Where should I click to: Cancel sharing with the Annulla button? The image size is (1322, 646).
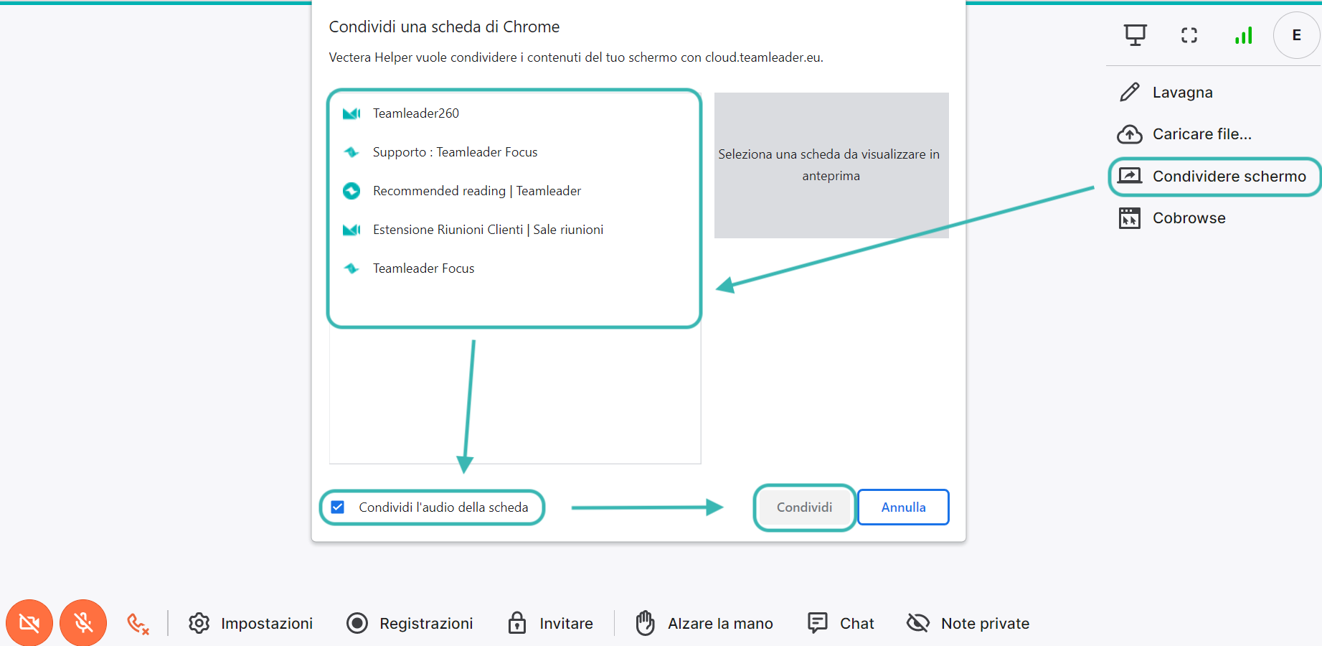pyautogui.click(x=903, y=507)
